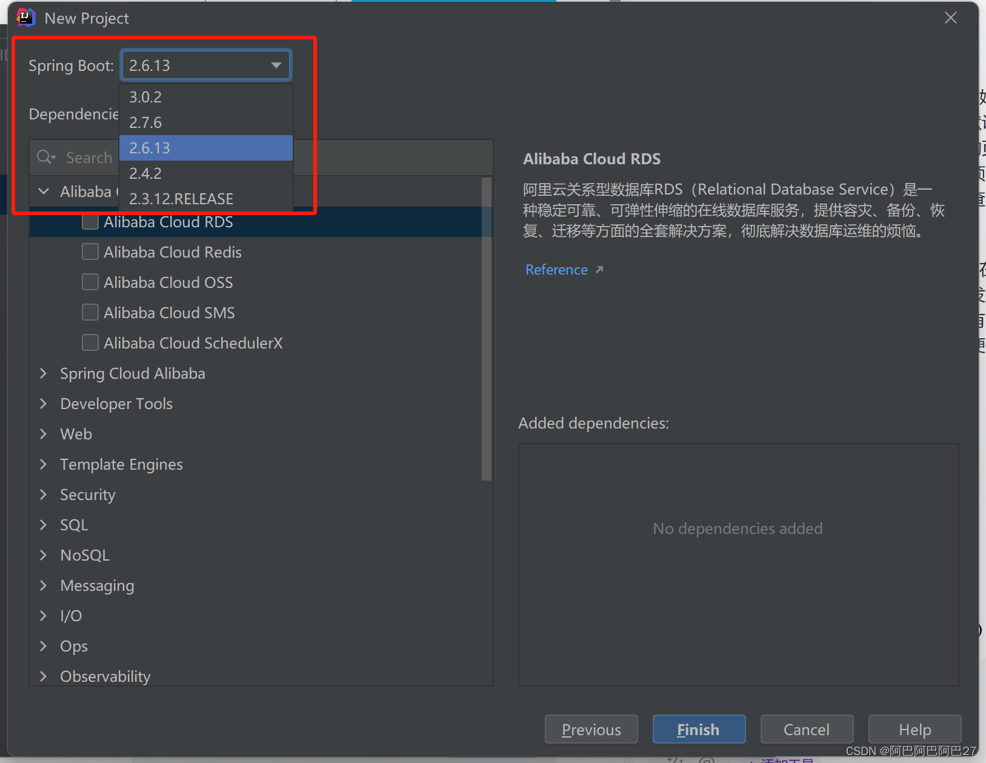Close the New Project dialog
Viewport: 986px width, 763px height.
pos(951,18)
